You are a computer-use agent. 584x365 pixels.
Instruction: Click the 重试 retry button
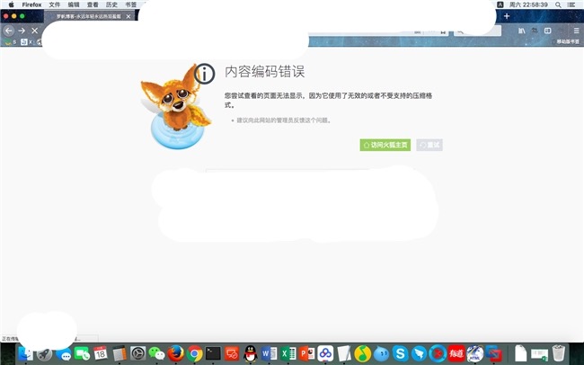(x=429, y=145)
